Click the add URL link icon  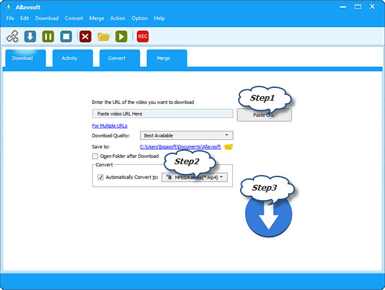pyautogui.click(x=12, y=37)
